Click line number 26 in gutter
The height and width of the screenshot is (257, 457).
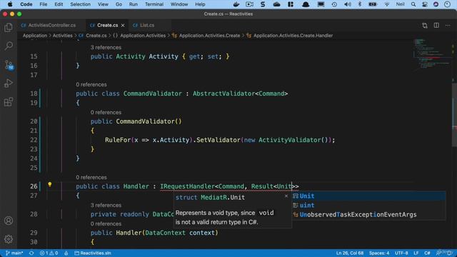34,186
